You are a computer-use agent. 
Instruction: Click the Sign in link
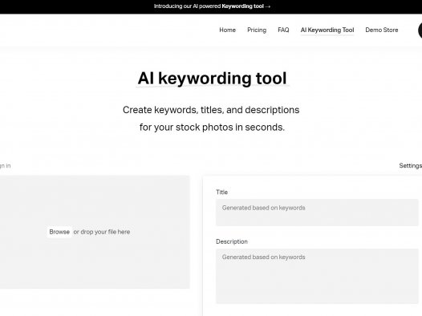[x=5, y=166]
